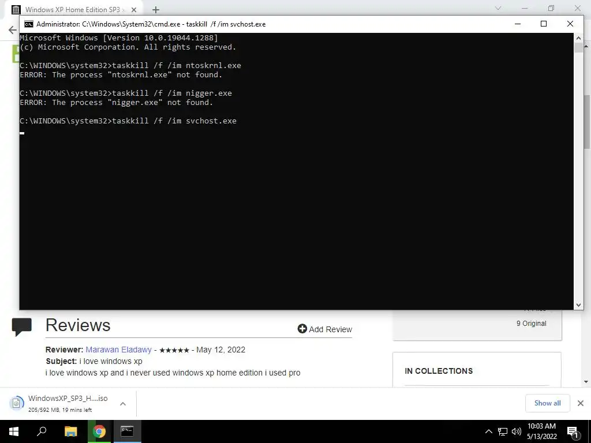Close the cmd.exe window
Image resolution: width=591 pixels, height=443 pixels.
(570, 24)
